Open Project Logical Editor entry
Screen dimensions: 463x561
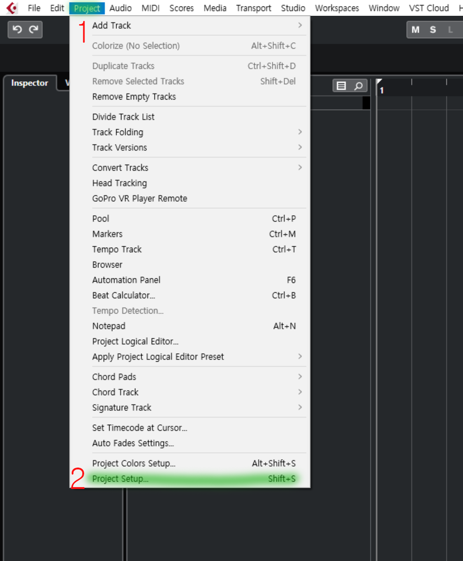(190, 341)
